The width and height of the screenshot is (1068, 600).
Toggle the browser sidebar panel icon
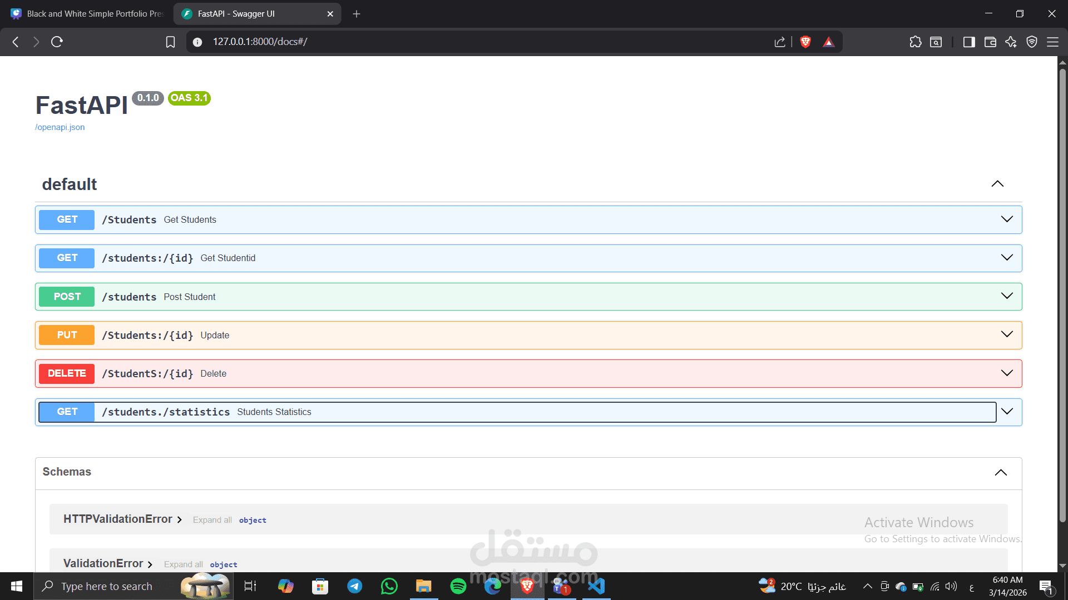(968, 42)
